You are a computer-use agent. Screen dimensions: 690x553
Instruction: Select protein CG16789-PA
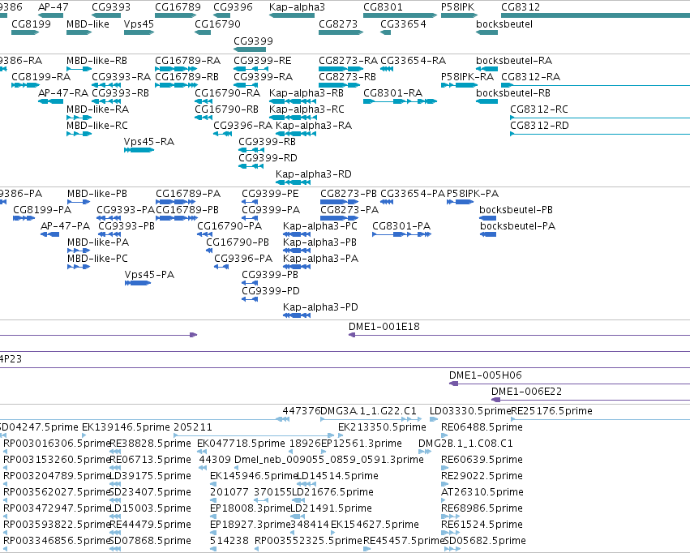[x=188, y=194]
